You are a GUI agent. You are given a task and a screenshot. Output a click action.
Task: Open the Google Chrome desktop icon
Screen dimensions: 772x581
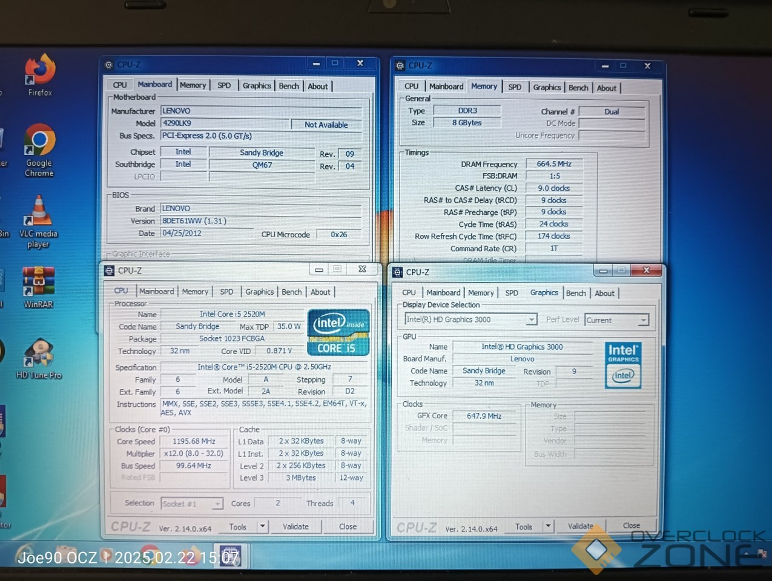(x=39, y=150)
